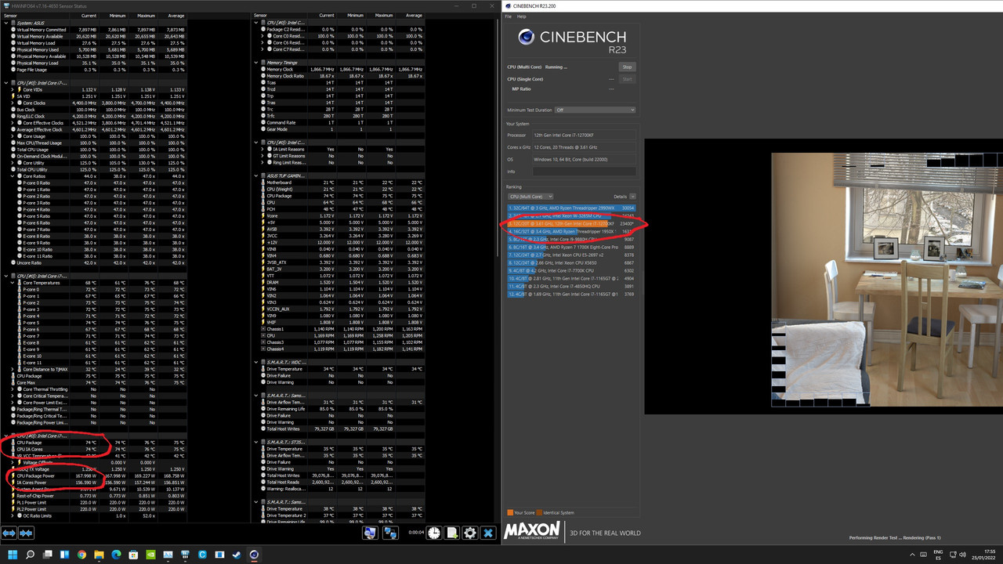Click CPU Package Power lightning icon
Viewport: 1003px width, 564px height.
13,475
